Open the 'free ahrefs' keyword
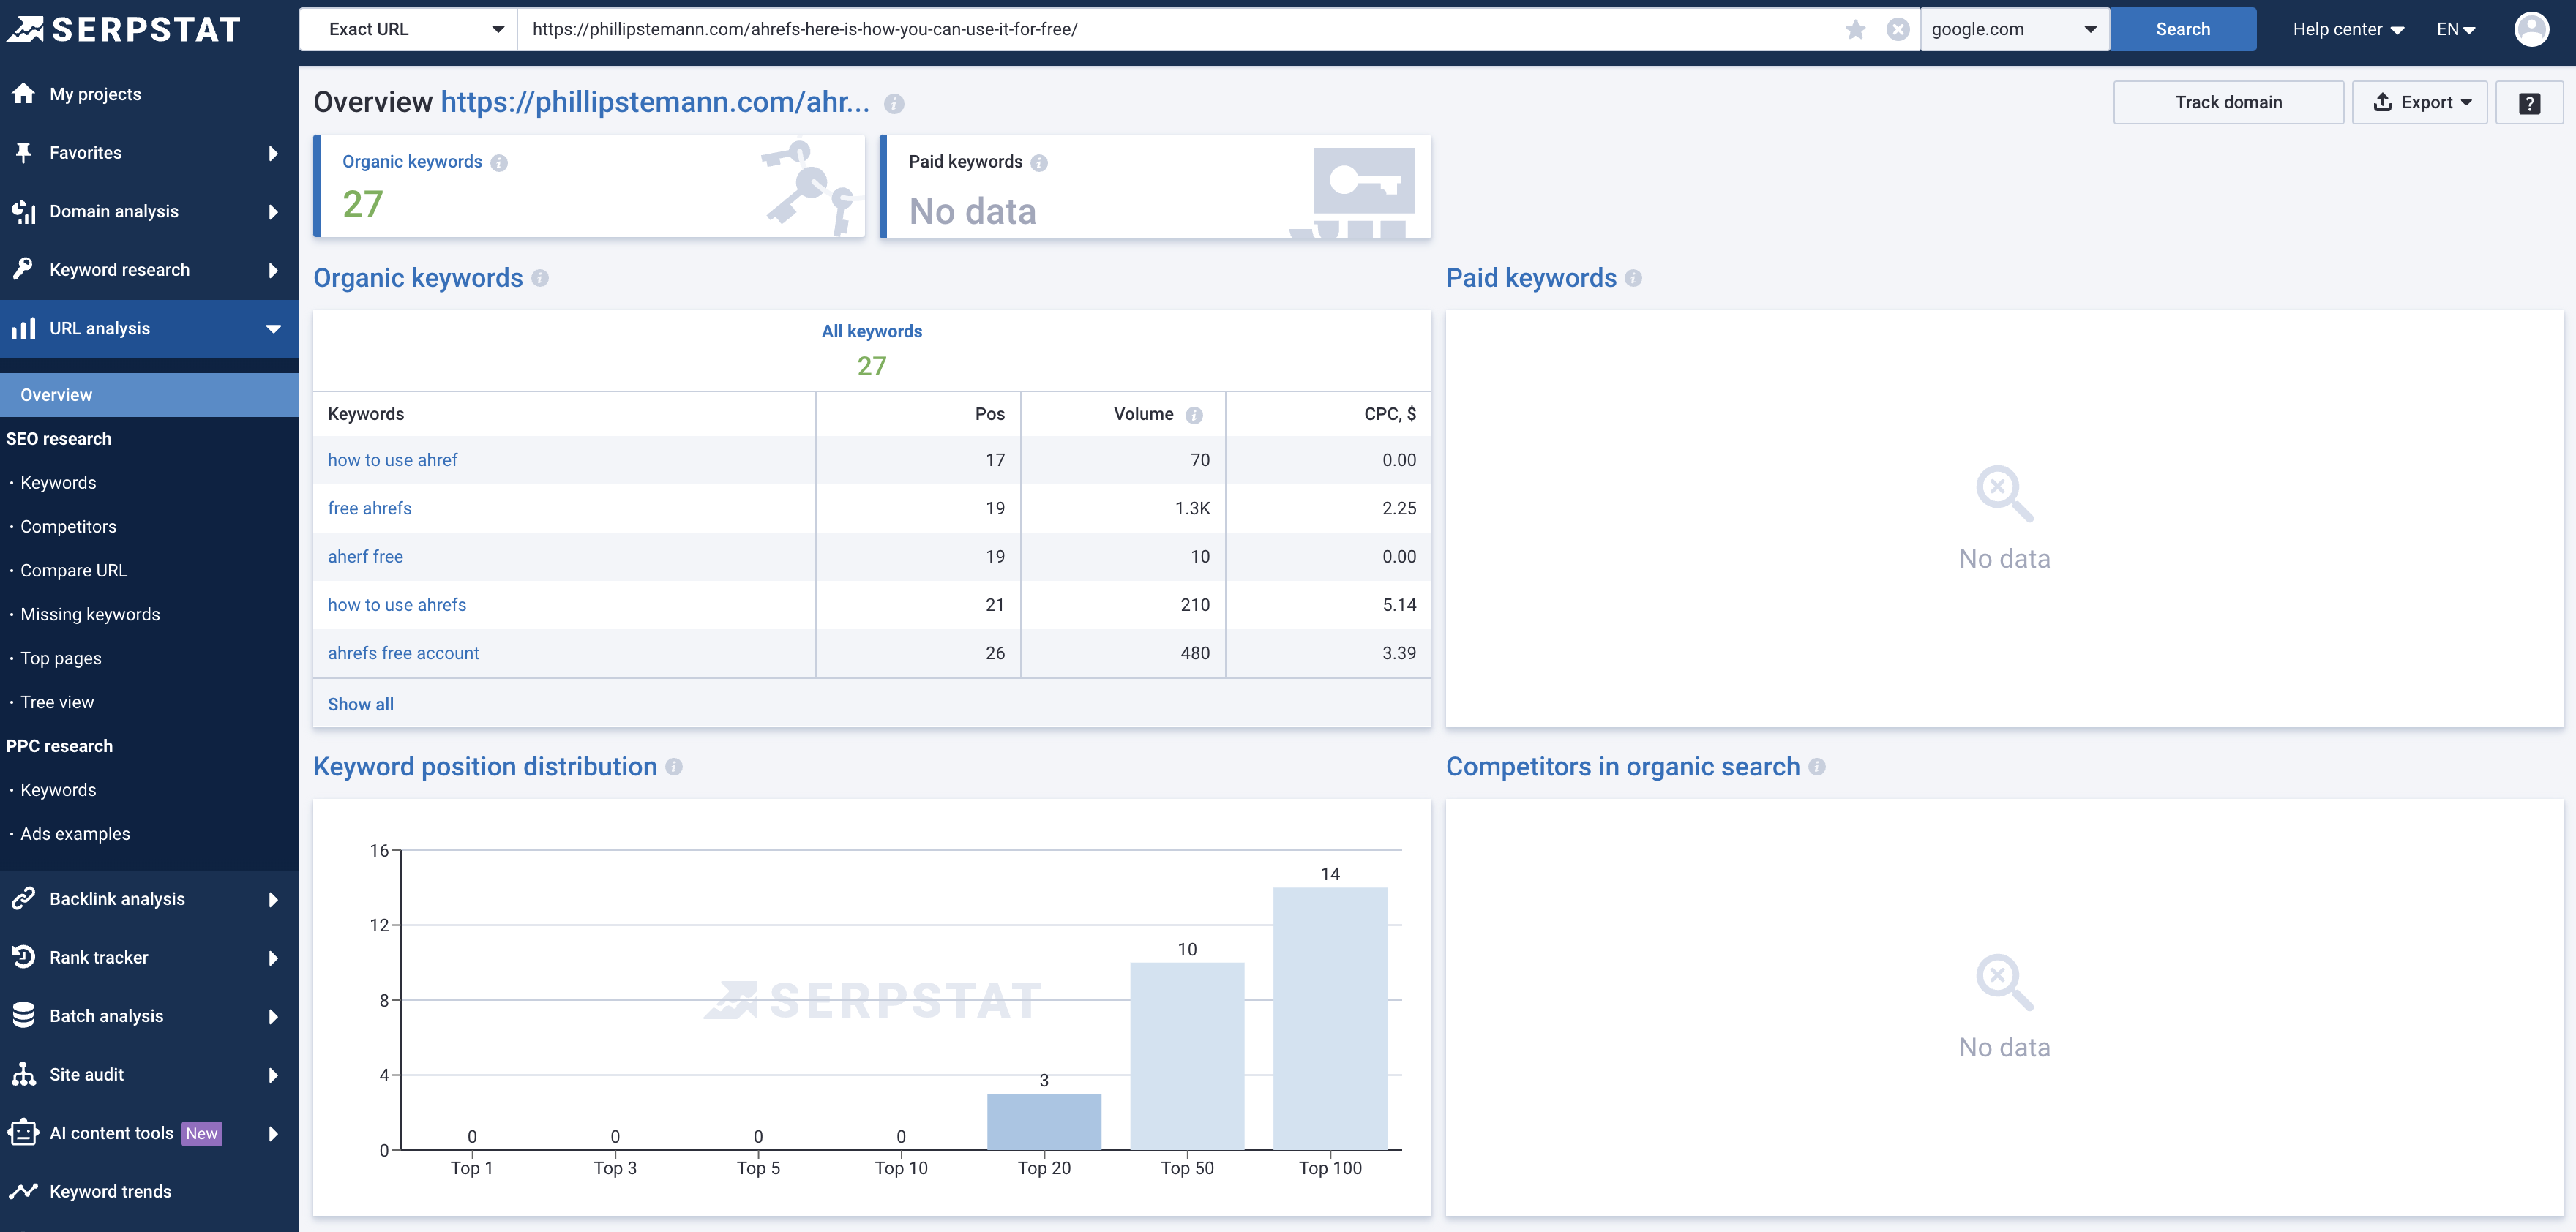Viewport: 2576px width, 1232px height. click(369, 508)
